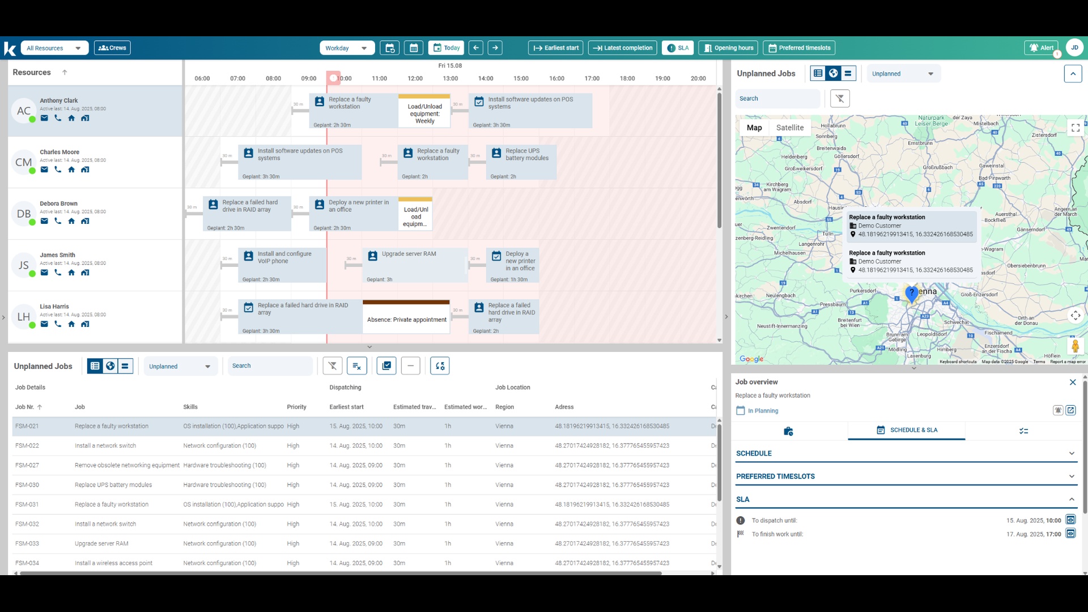Click the home icon for Charles Moore
This screenshot has height=612, width=1088.
coord(71,170)
